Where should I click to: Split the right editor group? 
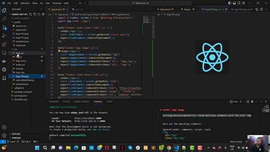pos(262,9)
